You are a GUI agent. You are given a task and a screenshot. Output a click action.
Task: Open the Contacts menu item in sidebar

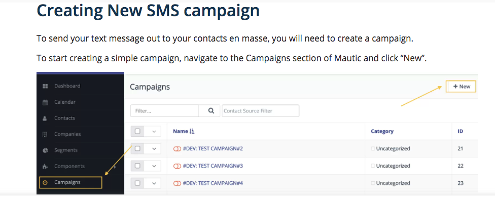pos(64,118)
